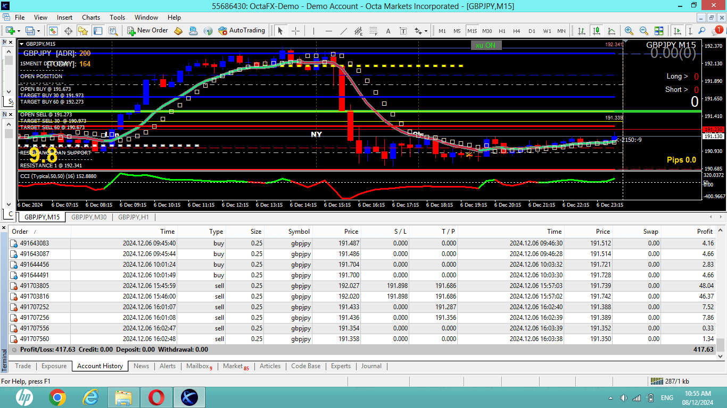Zoom out on the chart
Image resolution: width=727 pixels, height=408 pixels.
[x=644, y=31]
